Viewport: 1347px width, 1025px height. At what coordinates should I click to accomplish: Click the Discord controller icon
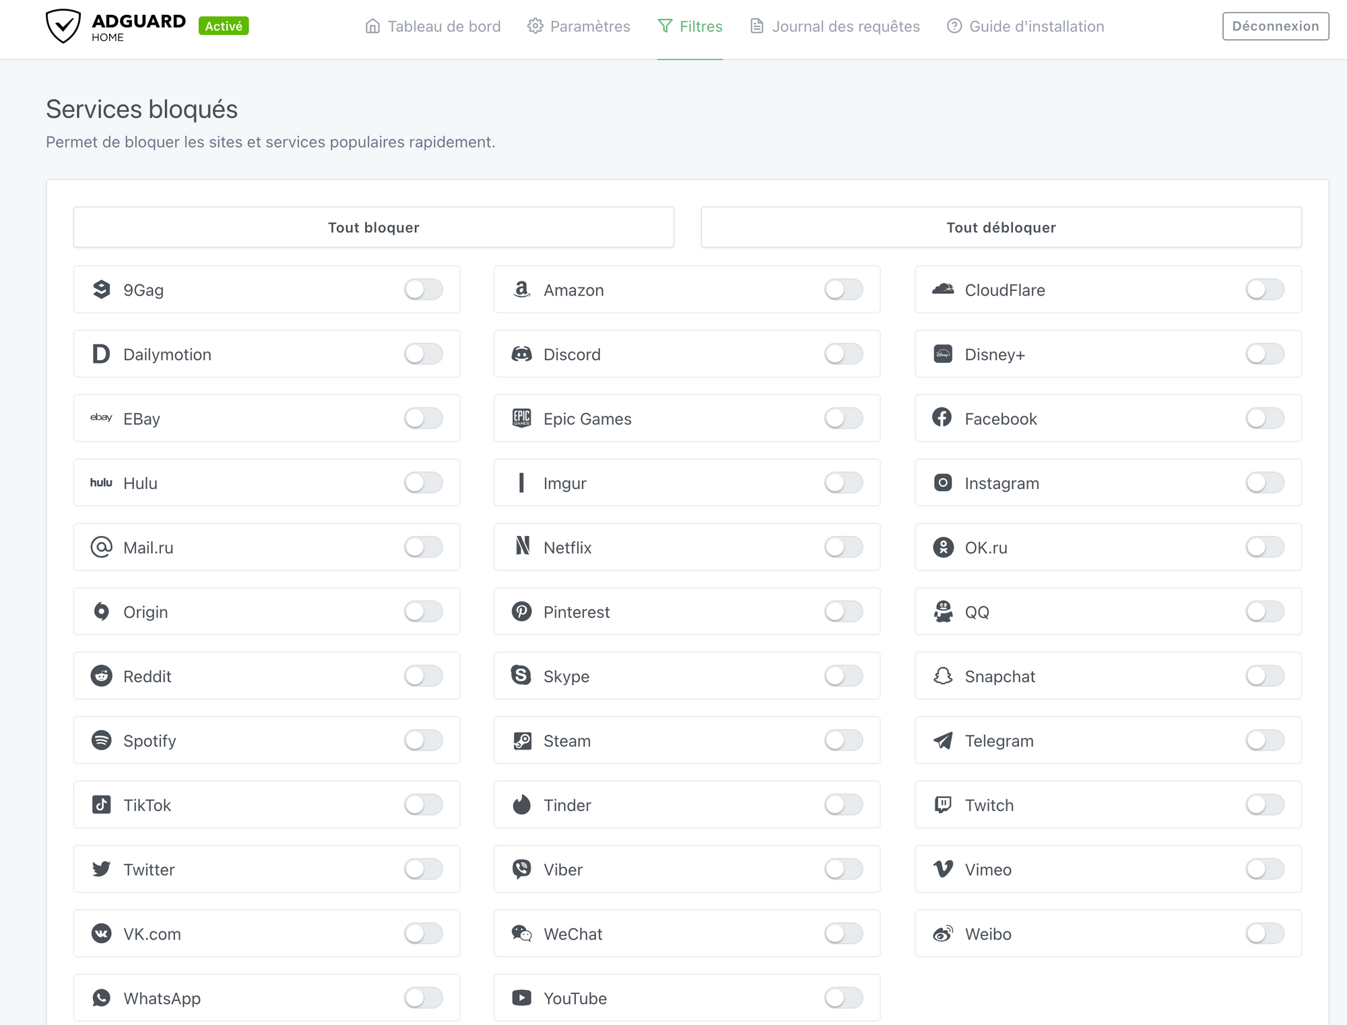click(x=522, y=354)
